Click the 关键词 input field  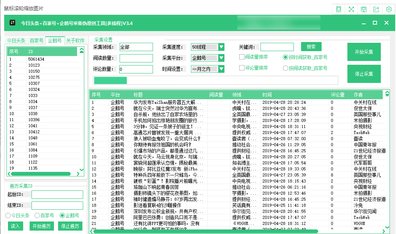point(277,47)
